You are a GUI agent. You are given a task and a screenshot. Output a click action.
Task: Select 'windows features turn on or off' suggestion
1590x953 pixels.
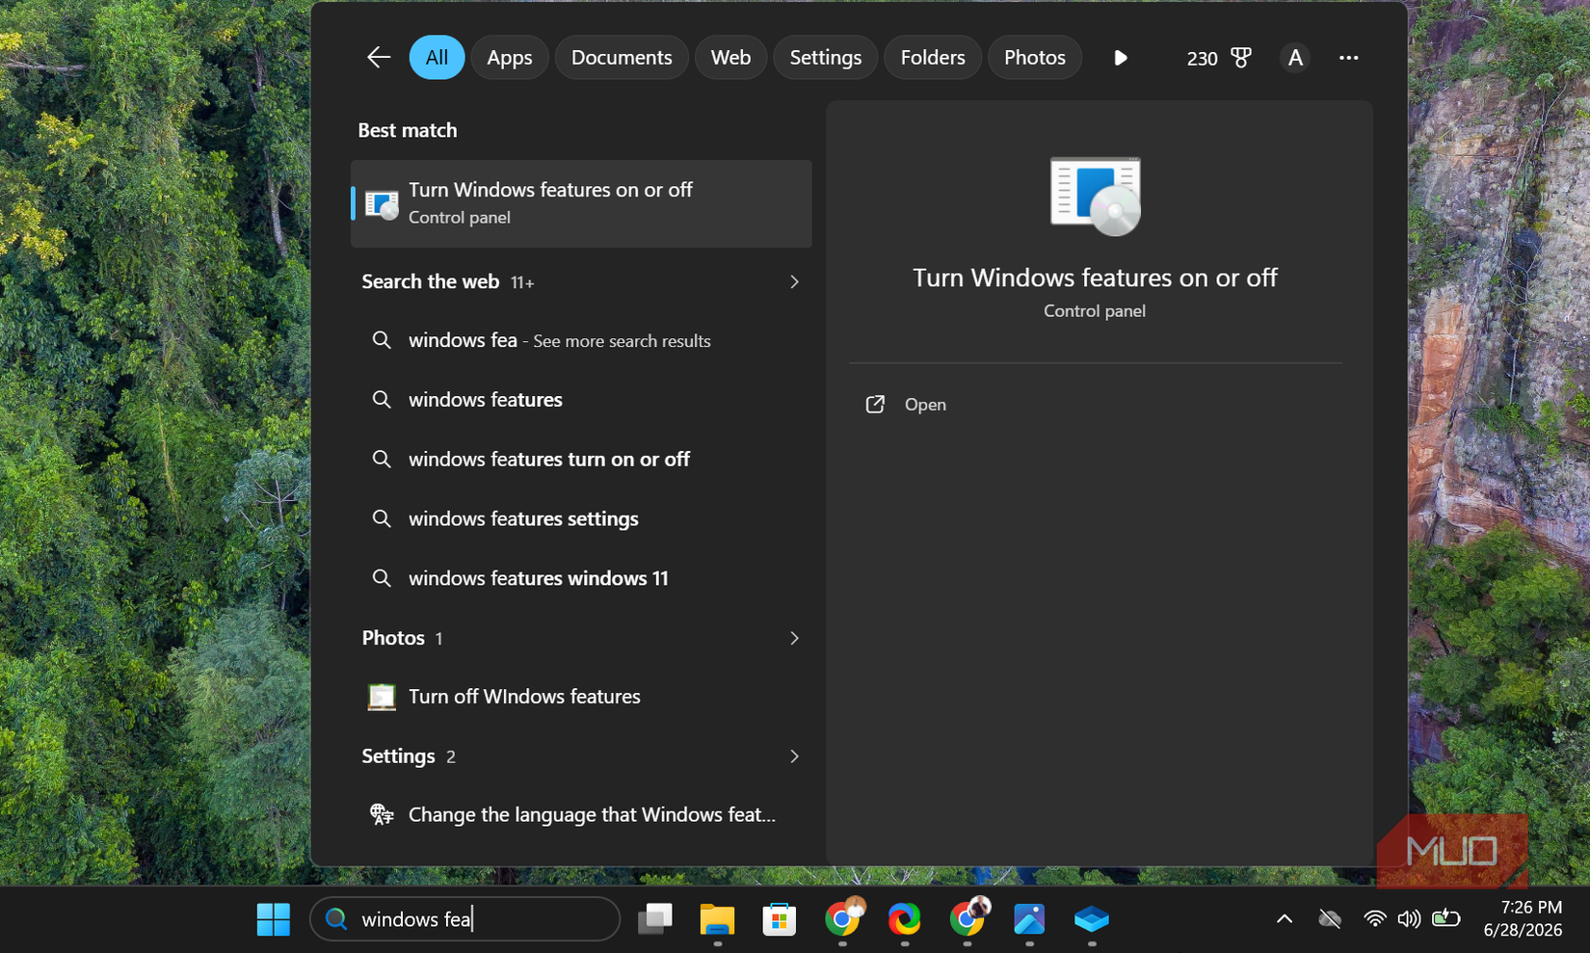pos(581,460)
